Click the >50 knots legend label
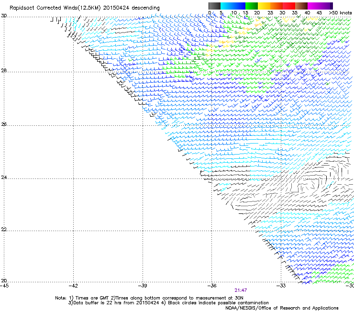 click(340, 13)
